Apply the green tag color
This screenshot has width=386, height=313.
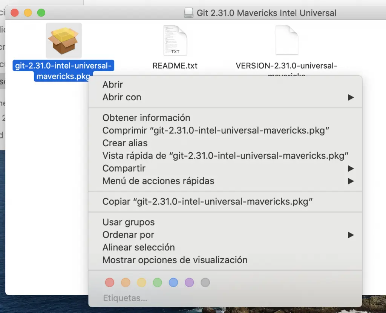point(157,282)
